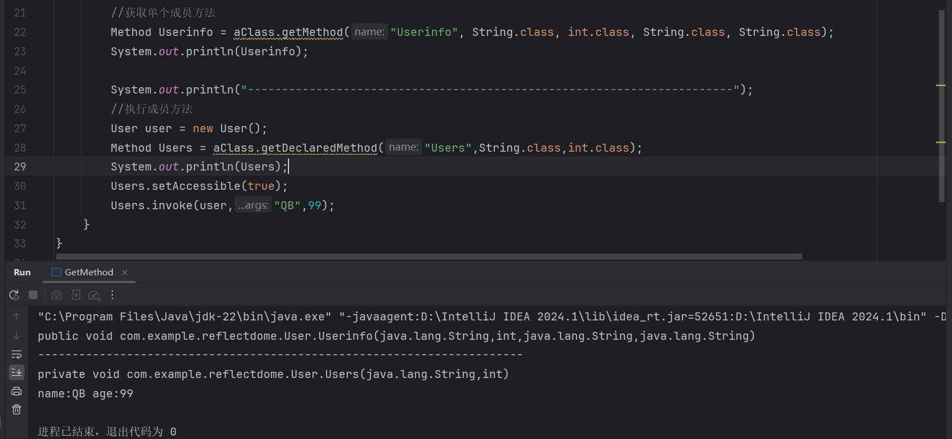Click the Run tool window title

click(x=22, y=273)
